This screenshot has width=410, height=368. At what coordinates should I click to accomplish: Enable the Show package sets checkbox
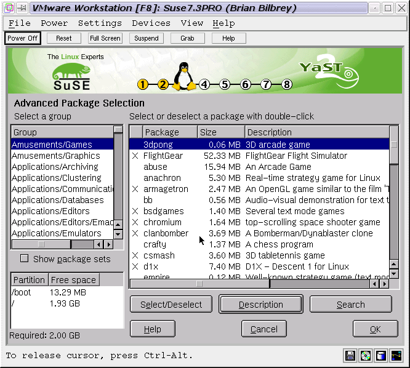25,258
